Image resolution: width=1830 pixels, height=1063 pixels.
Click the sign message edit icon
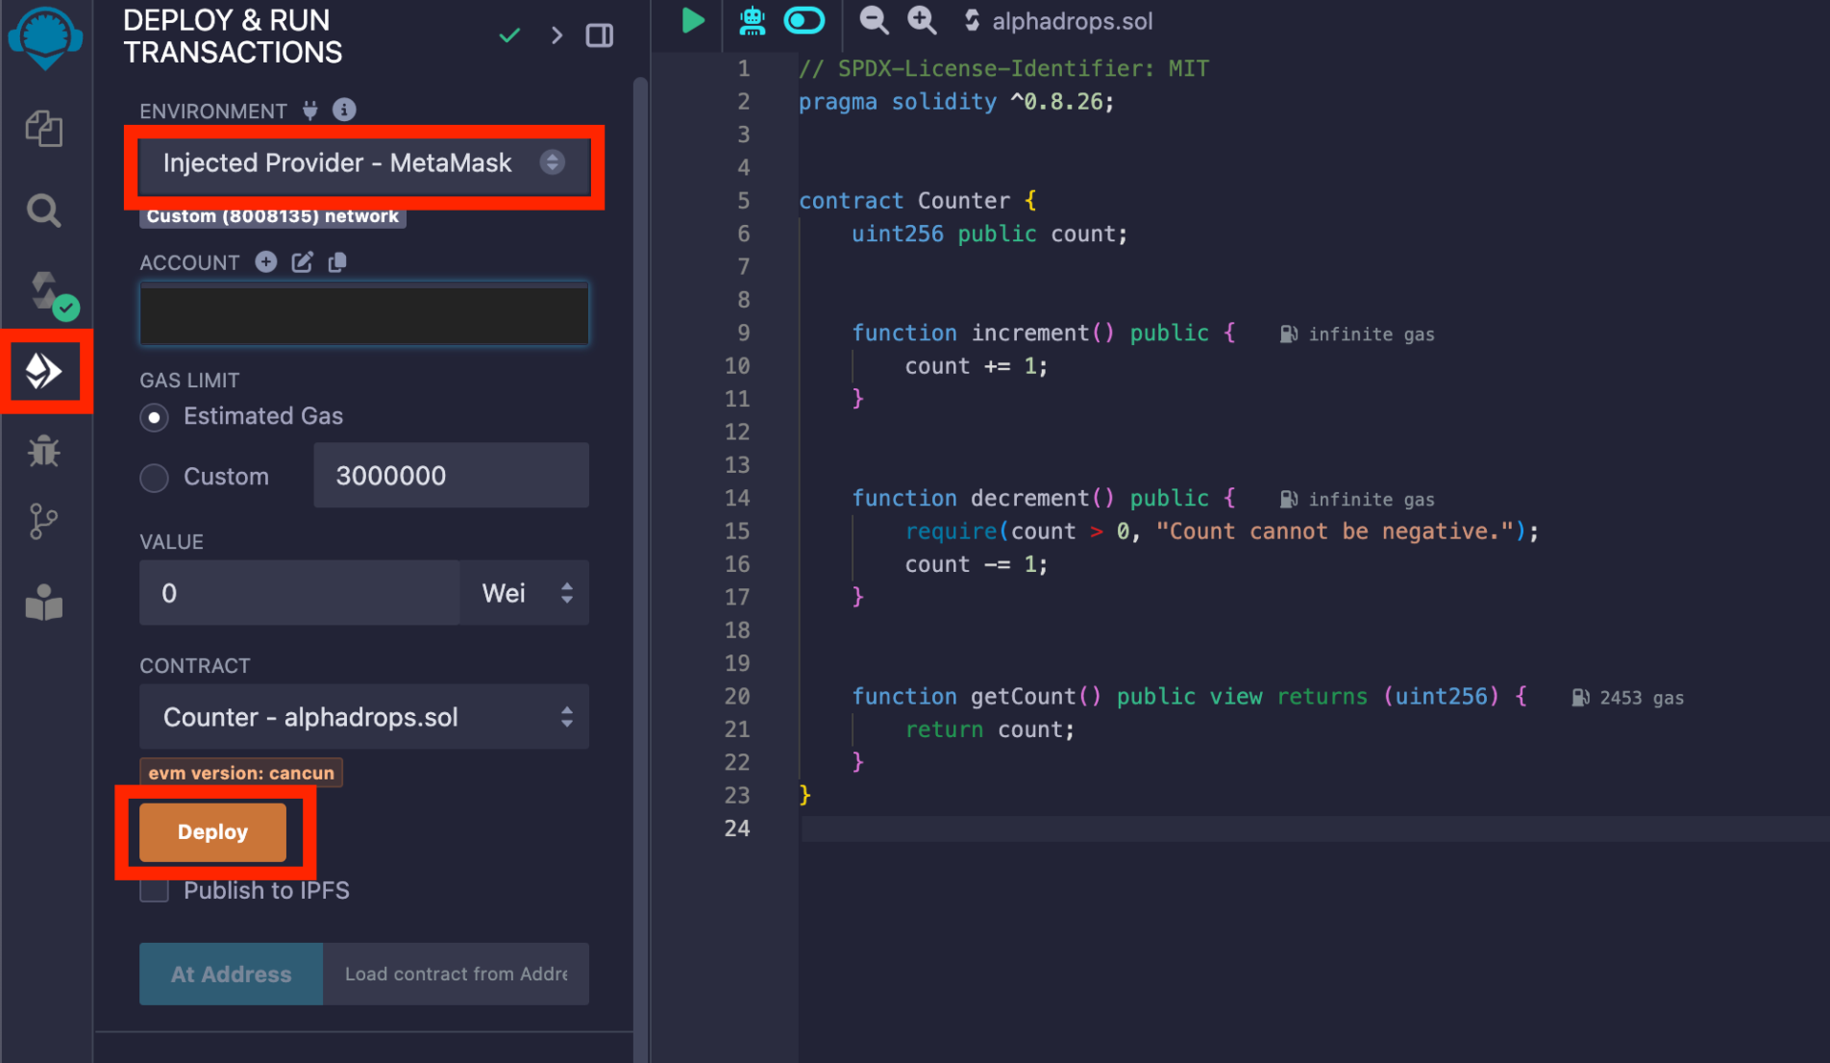pos(302,262)
